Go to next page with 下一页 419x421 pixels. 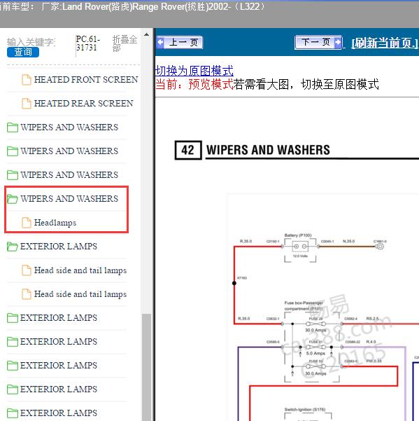pyautogui.click(x=318, y=42)
